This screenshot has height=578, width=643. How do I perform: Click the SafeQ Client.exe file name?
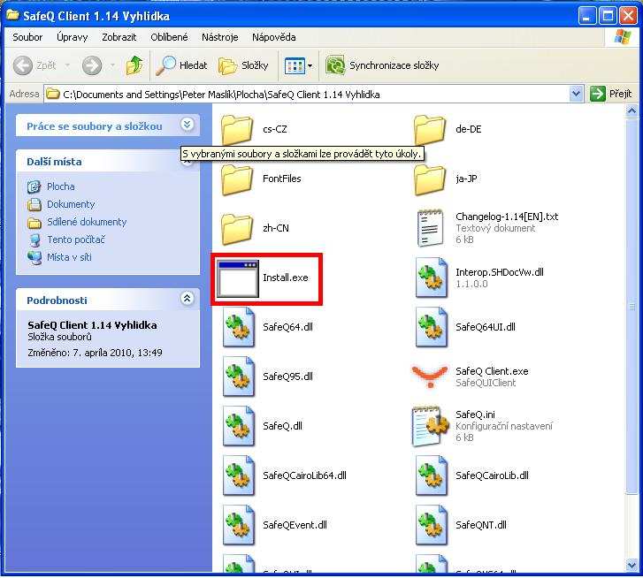click(x=492, y=371)
